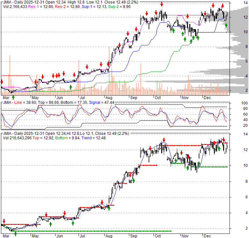Viewport: 249px width, 238px height.
Task: Click the 'Jun' month label on lower chart axis
Action: pos(60,236)
